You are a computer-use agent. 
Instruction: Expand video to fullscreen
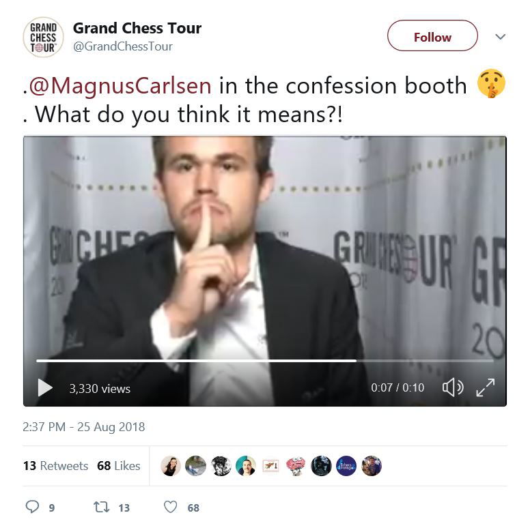point(485,387)
